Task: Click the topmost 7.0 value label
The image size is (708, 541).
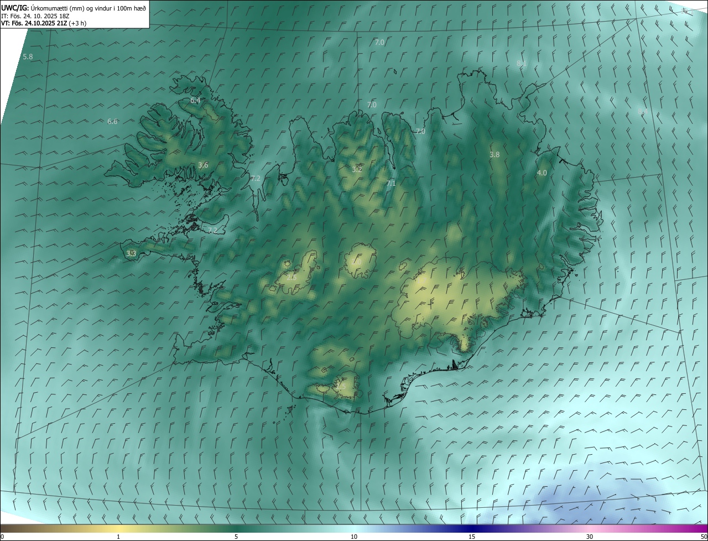Action: point(379,42)
